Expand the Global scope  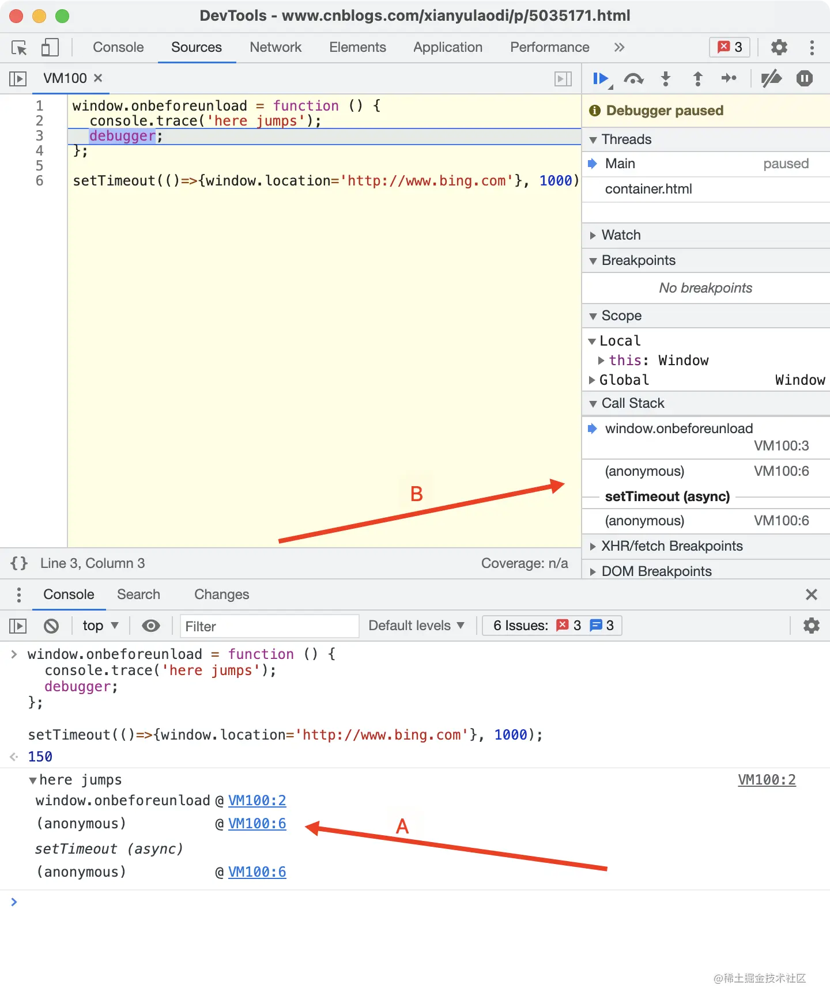click(592, 380)
